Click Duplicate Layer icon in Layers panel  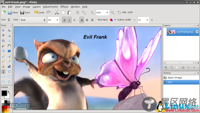point(177,67)
